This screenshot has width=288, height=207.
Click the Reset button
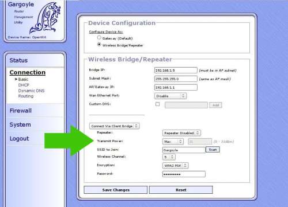point(181,190)
